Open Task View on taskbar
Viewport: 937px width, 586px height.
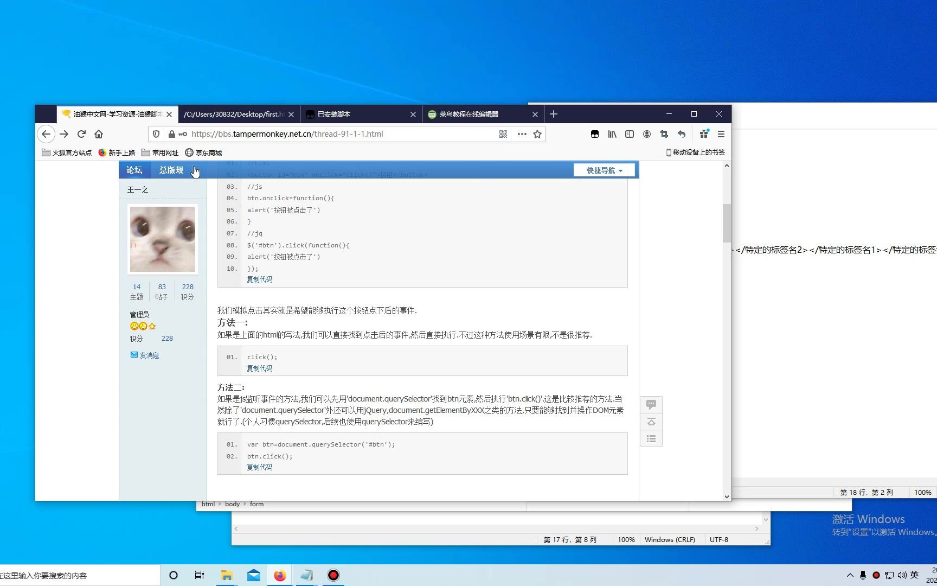click(200, 575)
